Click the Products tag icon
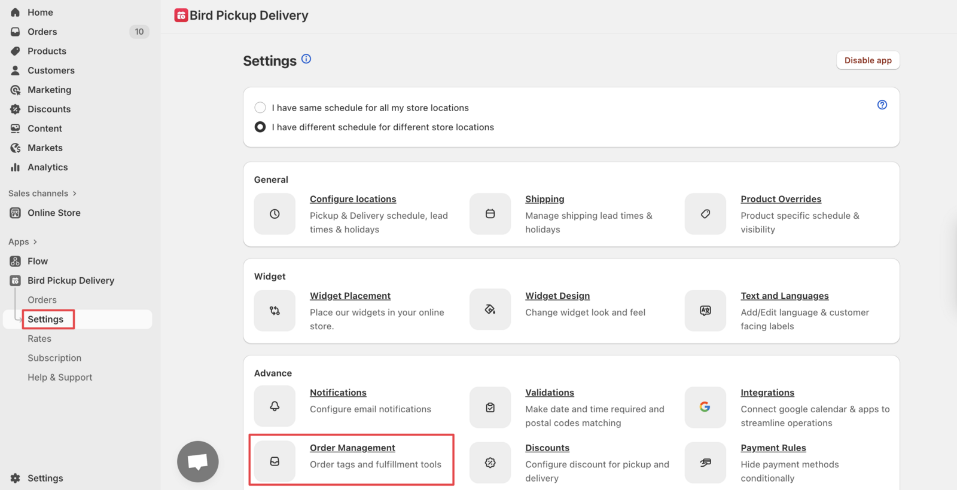The height and width of the screenshot is (490, 957). click(16, 51)
